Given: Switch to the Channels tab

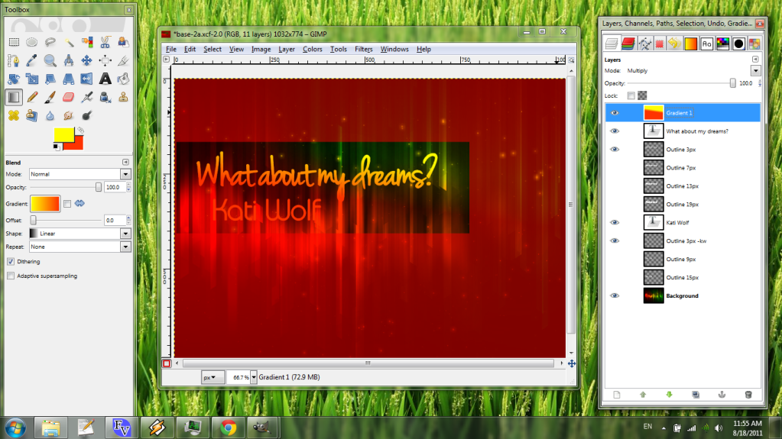Looking at the screenshot, I should 628,44.
